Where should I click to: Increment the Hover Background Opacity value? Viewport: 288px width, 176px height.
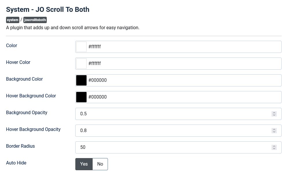point(274,129)
